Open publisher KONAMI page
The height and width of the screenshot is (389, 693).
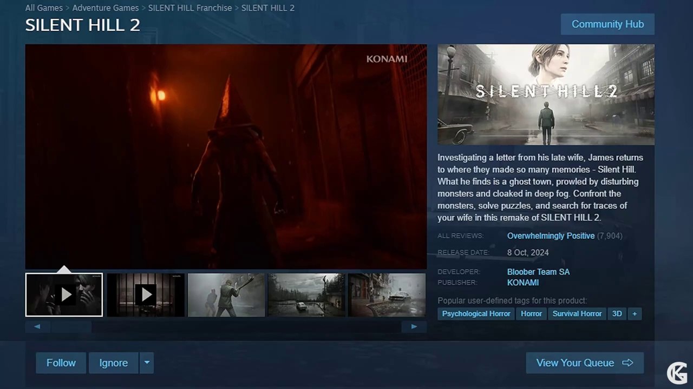(x=523, y=283)
